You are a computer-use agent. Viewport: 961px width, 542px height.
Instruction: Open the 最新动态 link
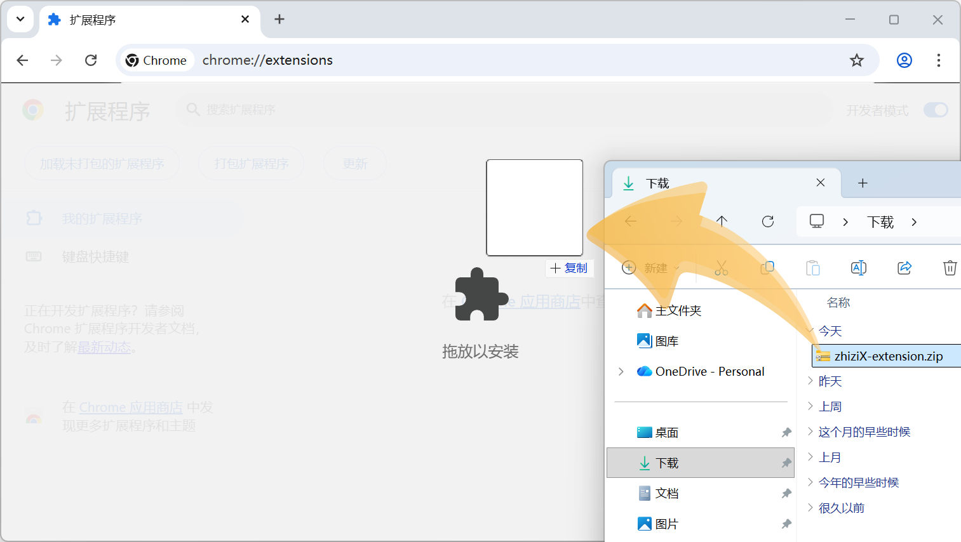pyautogui.click(x=104, y=347)
